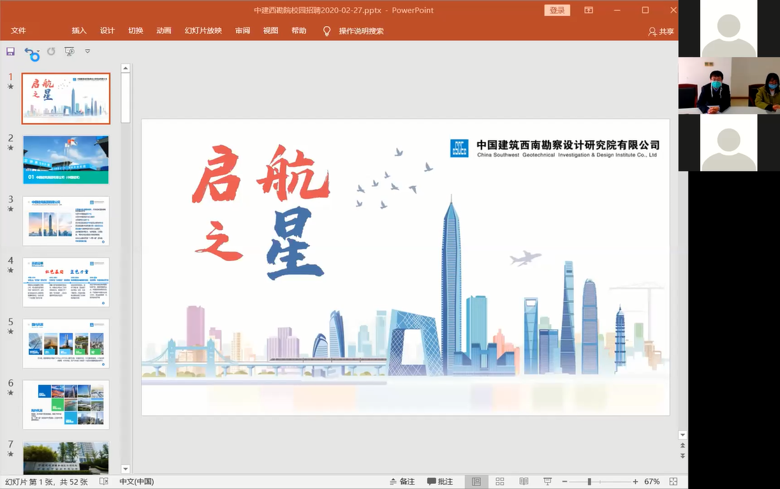780x489 pixels.
Task: Open the 插入 ribbon tab
Action: tap(79, 31)
